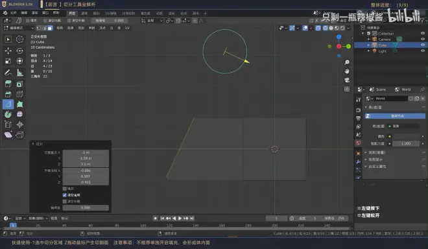This screenshot has width=428, height=249.
Task: Enable the 填充 (Fill) checkbox
Action: pos(65,189)
